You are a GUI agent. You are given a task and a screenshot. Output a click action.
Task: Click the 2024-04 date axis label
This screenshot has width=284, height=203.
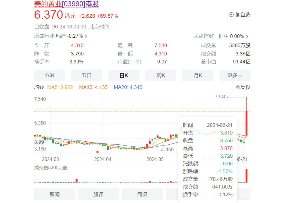(x=103, y=159)
